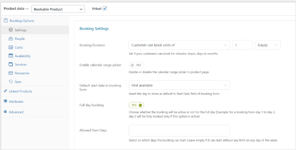
Task: Click the Costs chart icon
Action: pyautogui.click(x=11, y=47)
